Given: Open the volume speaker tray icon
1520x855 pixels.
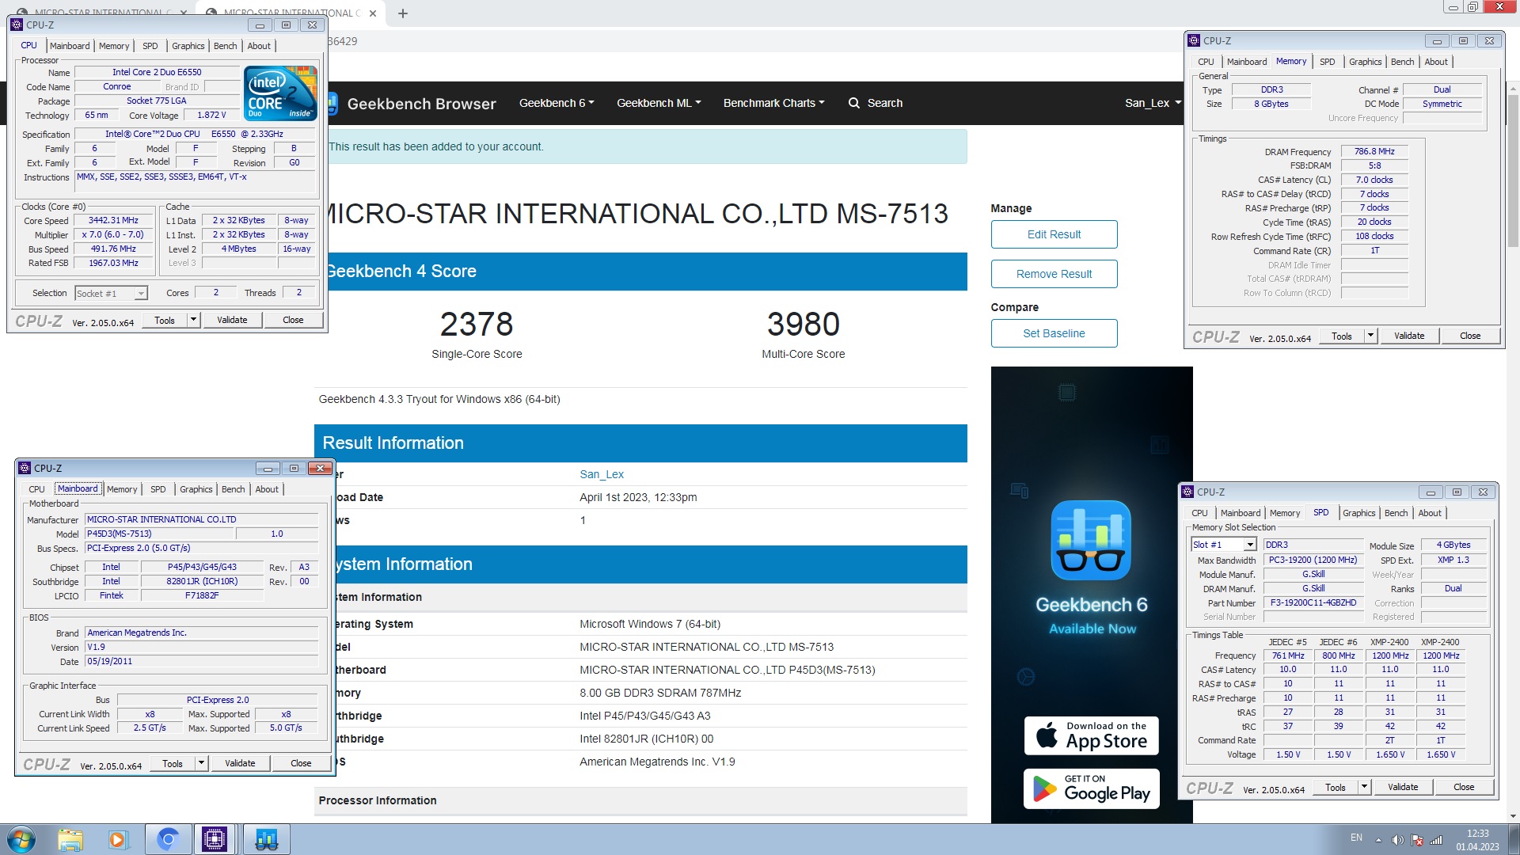Looking at the screenshot, I should (1398, 840).
